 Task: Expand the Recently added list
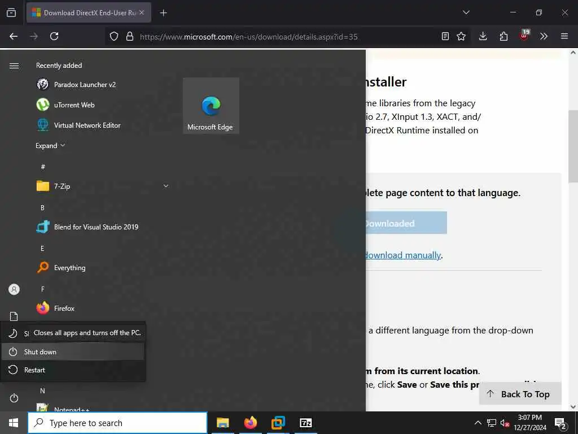(50, 145)
